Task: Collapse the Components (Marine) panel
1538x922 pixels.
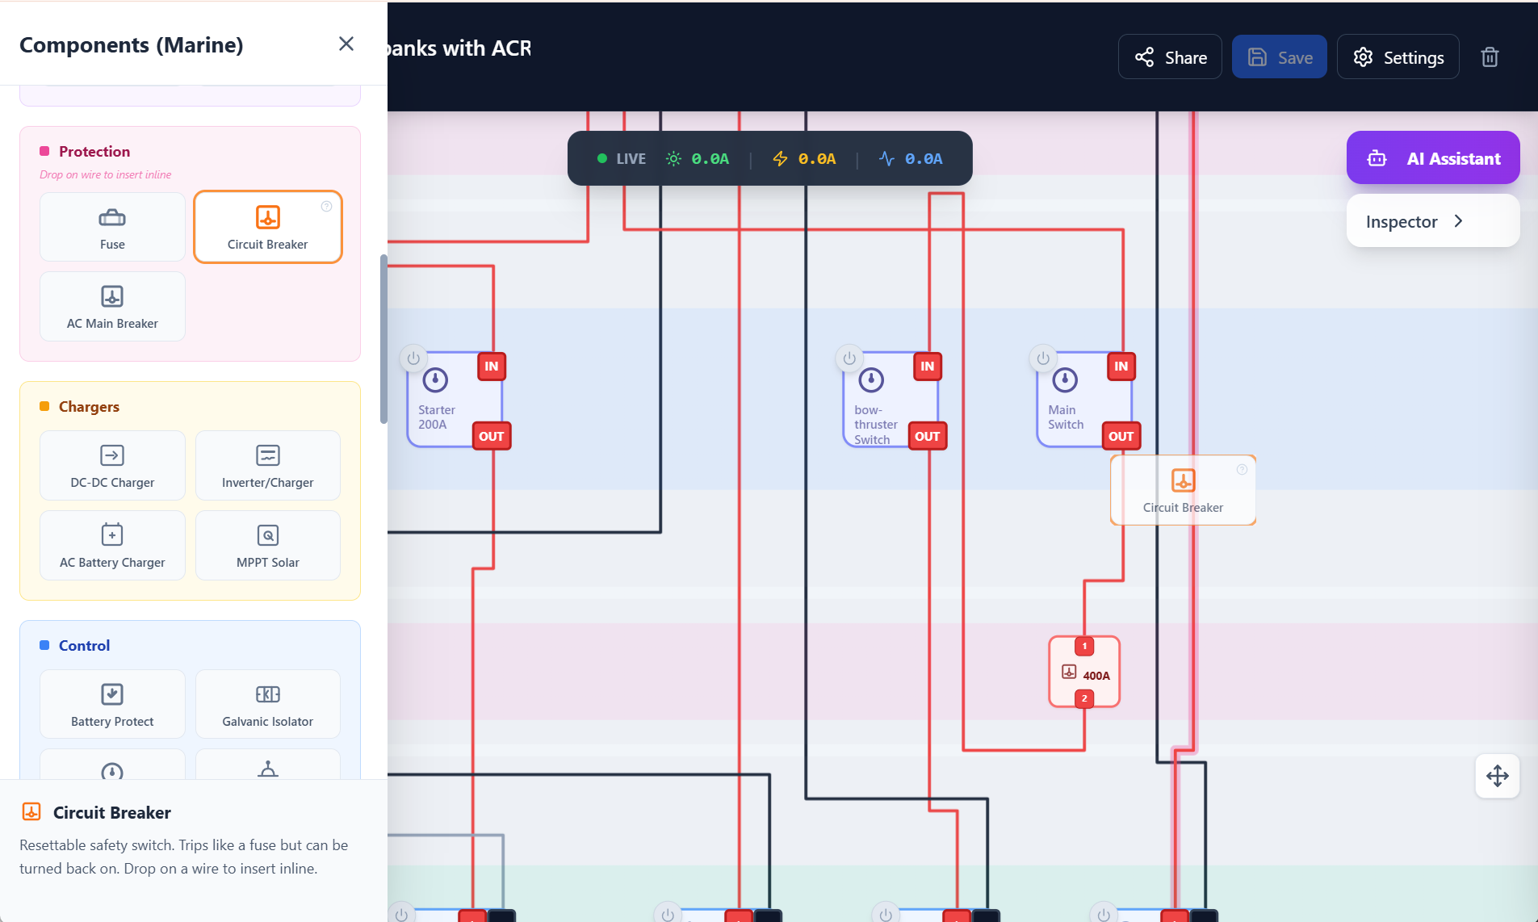Action: [346, 44]
